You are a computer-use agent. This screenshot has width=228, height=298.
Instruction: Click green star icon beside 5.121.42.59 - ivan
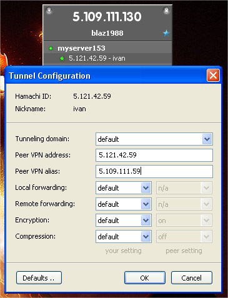point(62,59)
